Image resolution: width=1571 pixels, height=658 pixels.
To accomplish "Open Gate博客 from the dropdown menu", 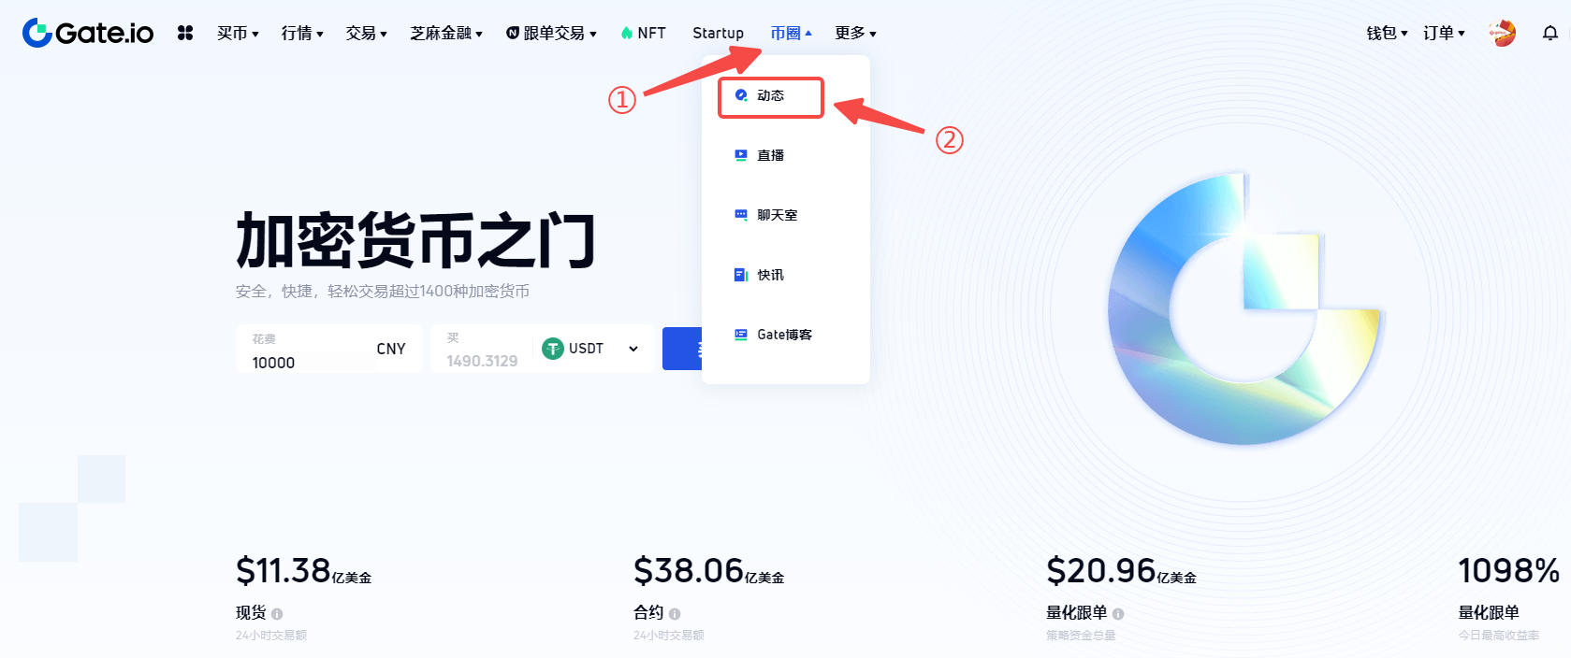I will click(x=784, y=335).
